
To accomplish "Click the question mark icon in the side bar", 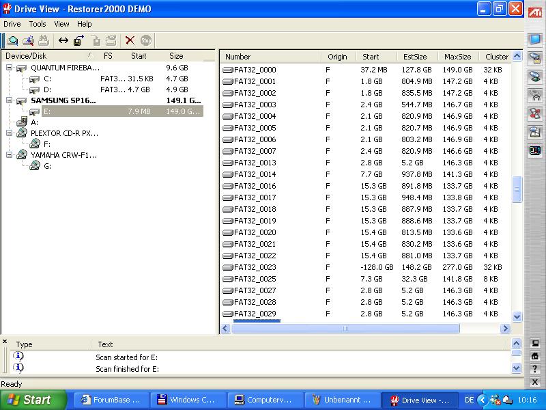I will tap(535, 369).
